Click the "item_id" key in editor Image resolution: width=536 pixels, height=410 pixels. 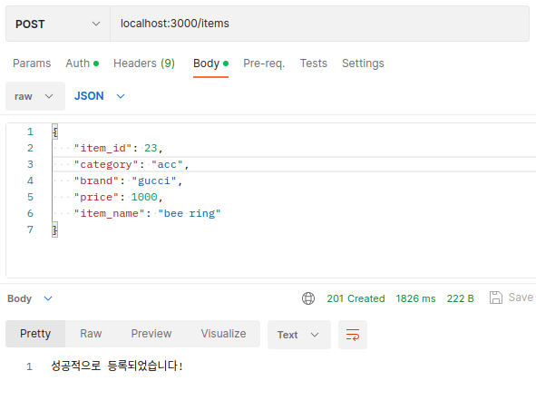(x=102, y=148)
